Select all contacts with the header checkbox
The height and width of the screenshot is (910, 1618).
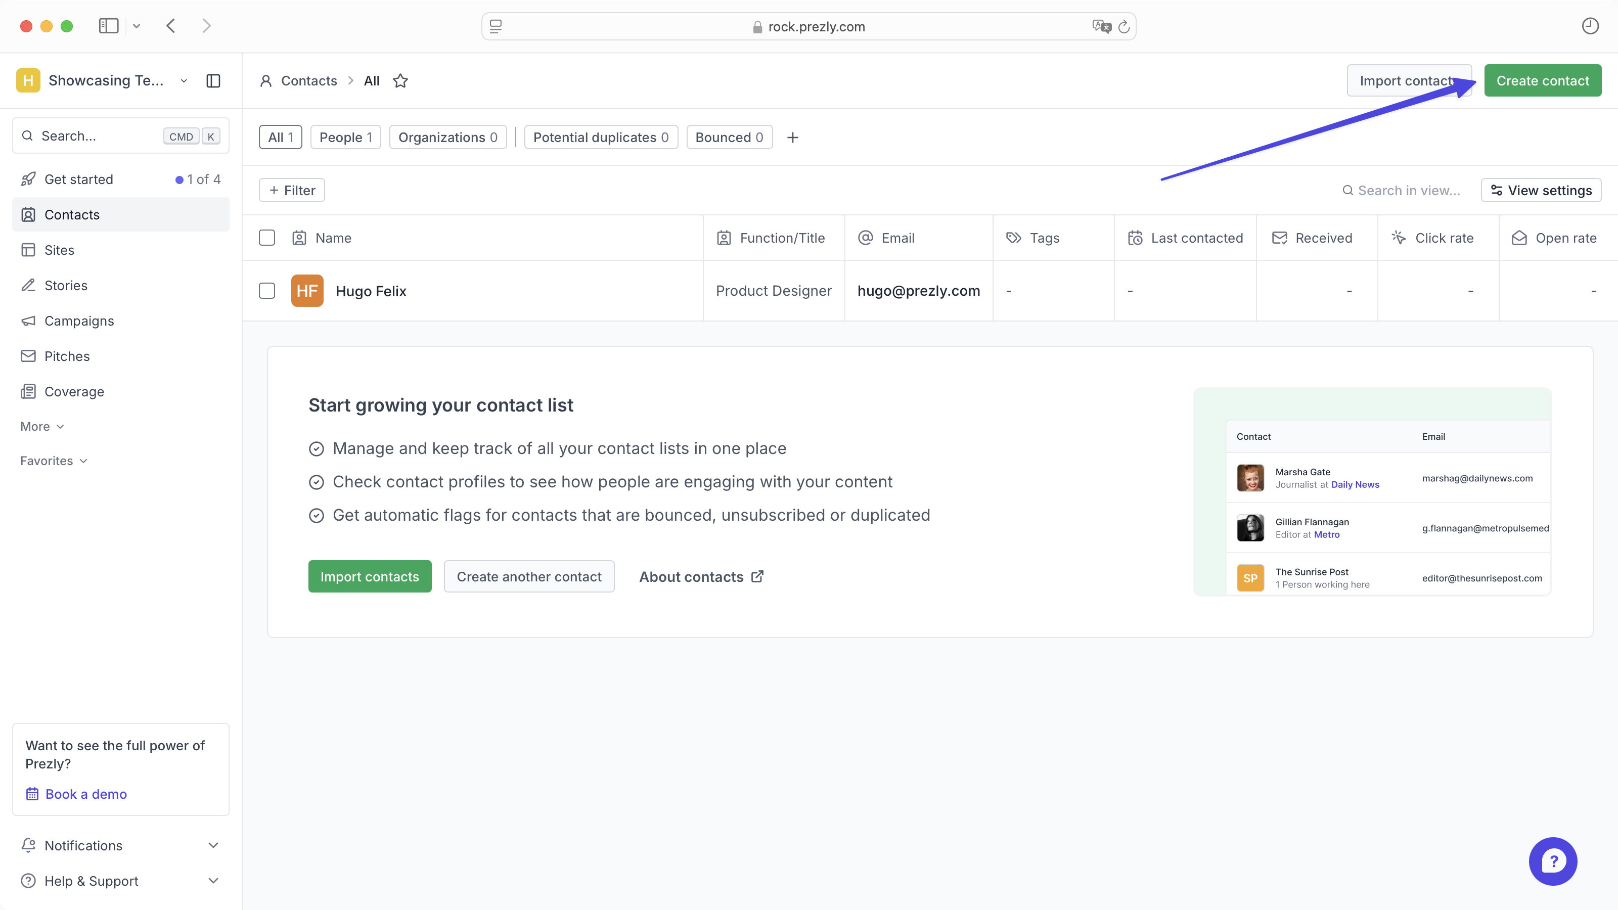tap(267, 238)
